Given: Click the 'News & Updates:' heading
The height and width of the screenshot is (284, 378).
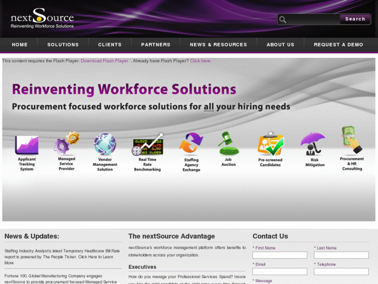Looking at the screenshot, I should click(x=32, y=236).
